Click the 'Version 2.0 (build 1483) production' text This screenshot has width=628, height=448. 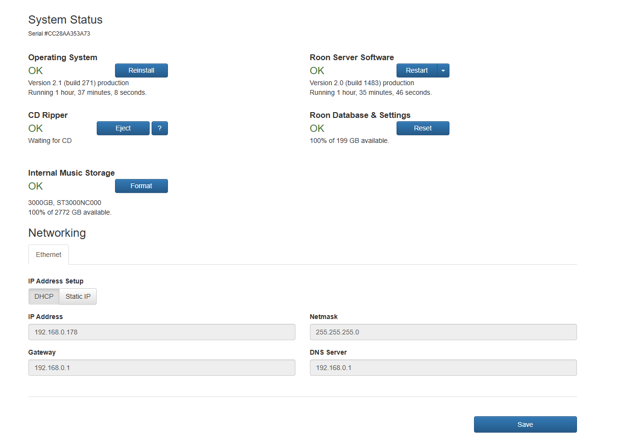point(362,83)
